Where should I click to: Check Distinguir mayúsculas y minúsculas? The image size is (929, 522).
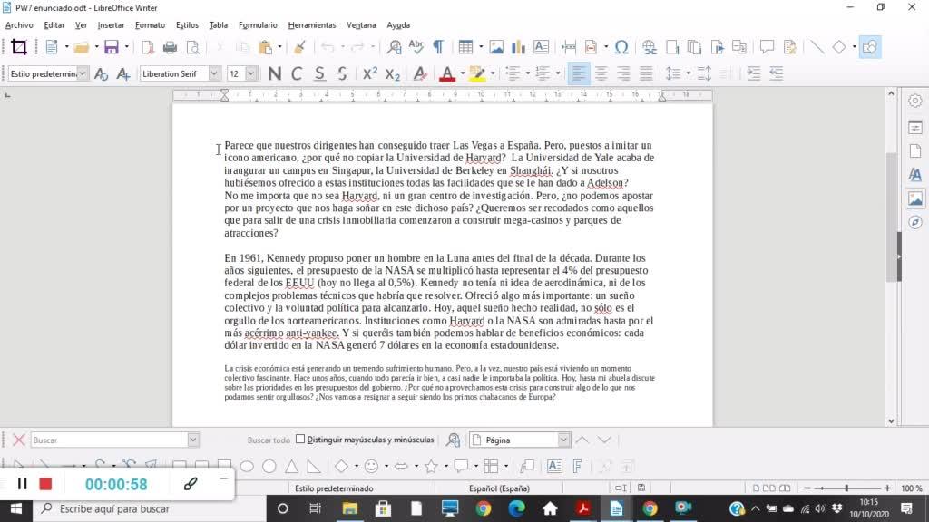pyautogui.click(x=300, y=440)
